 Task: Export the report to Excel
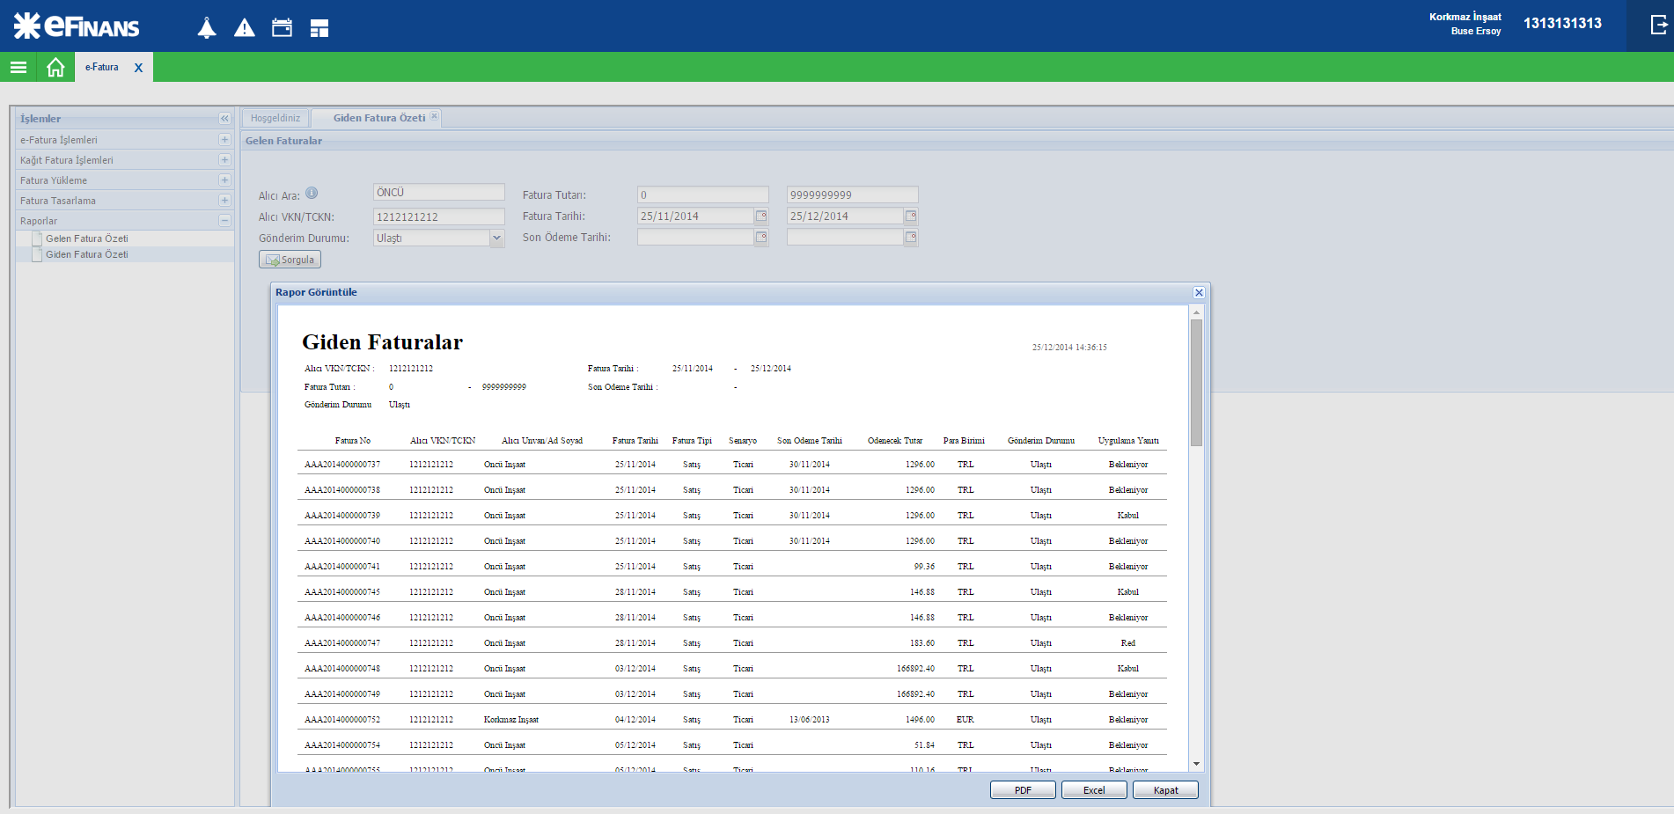point(1094,790)
